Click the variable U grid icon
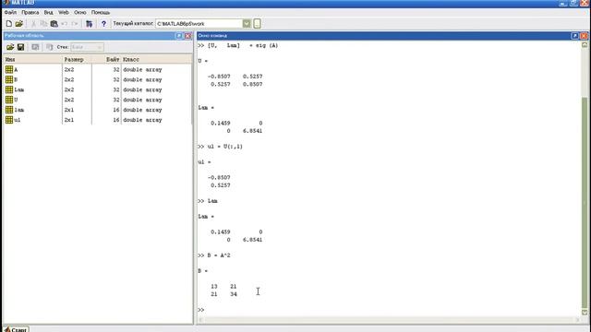Image resolution: width=591 pixels, height=332 pixels. (x=9, y=100)
